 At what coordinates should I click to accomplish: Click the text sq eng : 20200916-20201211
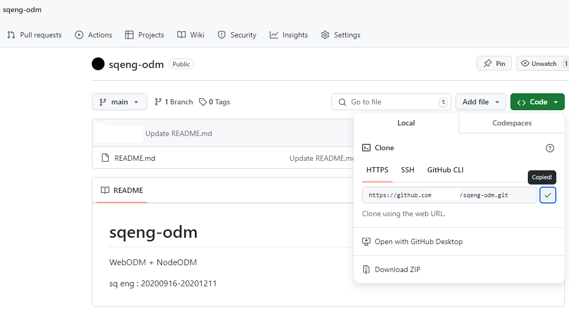163,283
